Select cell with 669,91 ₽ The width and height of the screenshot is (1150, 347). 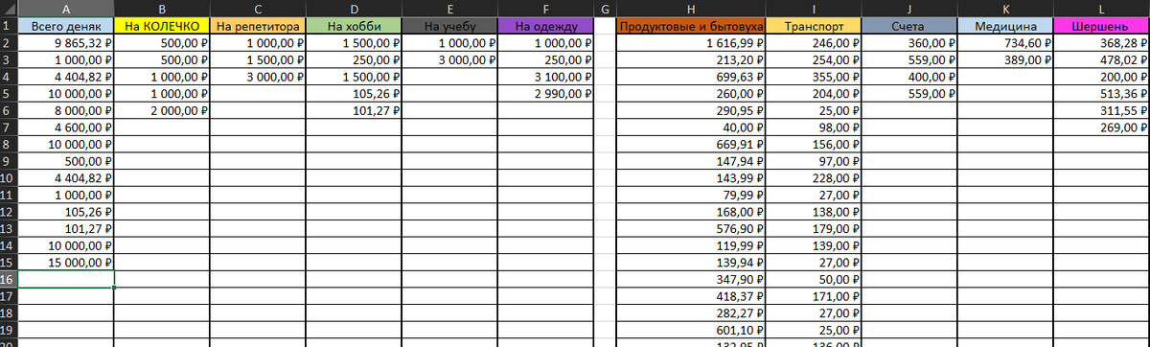point(691,145)
